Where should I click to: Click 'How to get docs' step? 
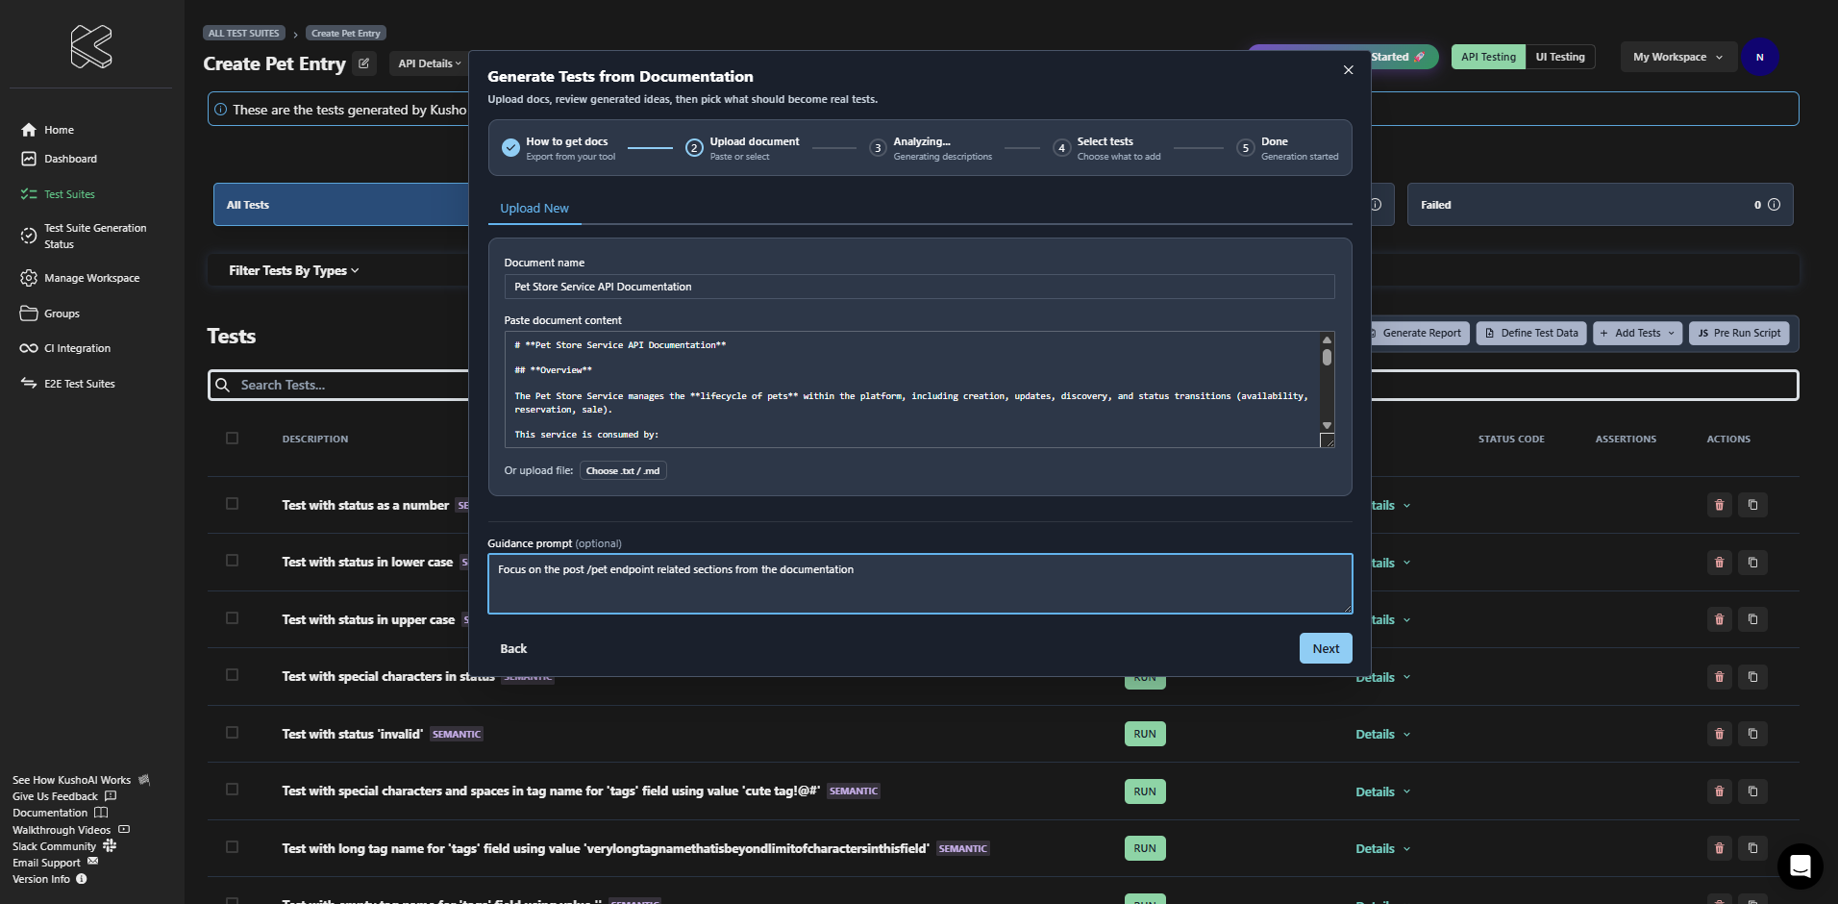(x=559, y=148)
